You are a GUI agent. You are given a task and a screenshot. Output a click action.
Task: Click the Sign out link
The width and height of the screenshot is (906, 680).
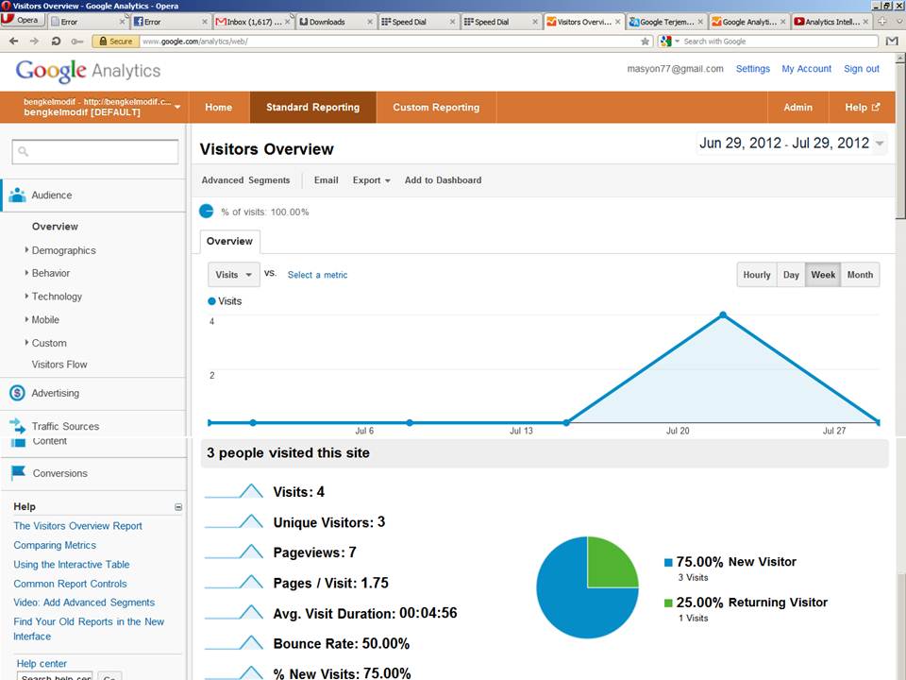tap(862, 69)
